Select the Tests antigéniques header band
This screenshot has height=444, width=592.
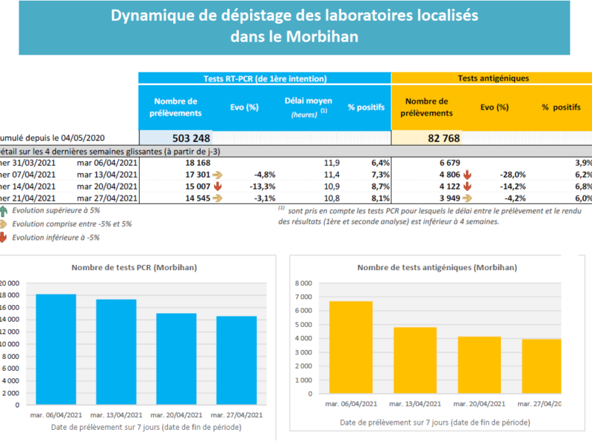(x=491, y=78)
